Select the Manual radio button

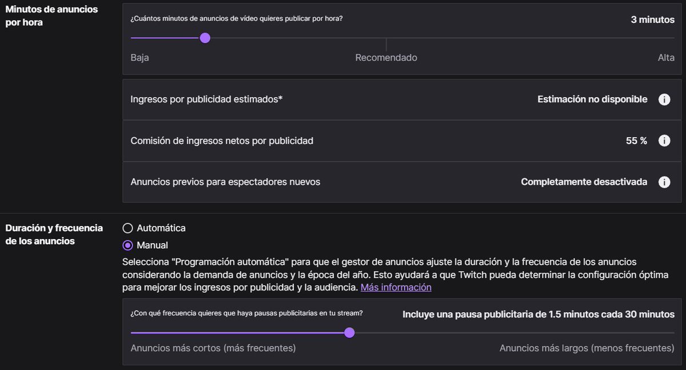(128, 245)
